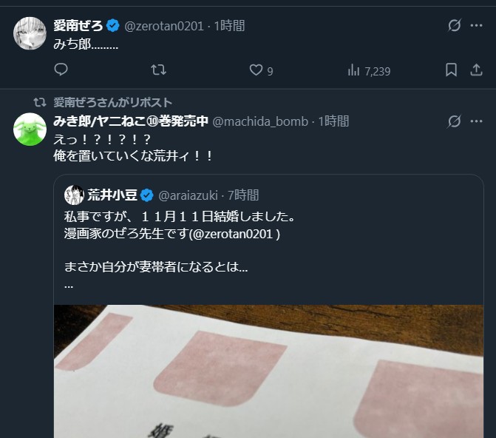Visit @machida_bomb handle link
The height and width of the screenshot is (438, 496).
(x=260, y=121)
